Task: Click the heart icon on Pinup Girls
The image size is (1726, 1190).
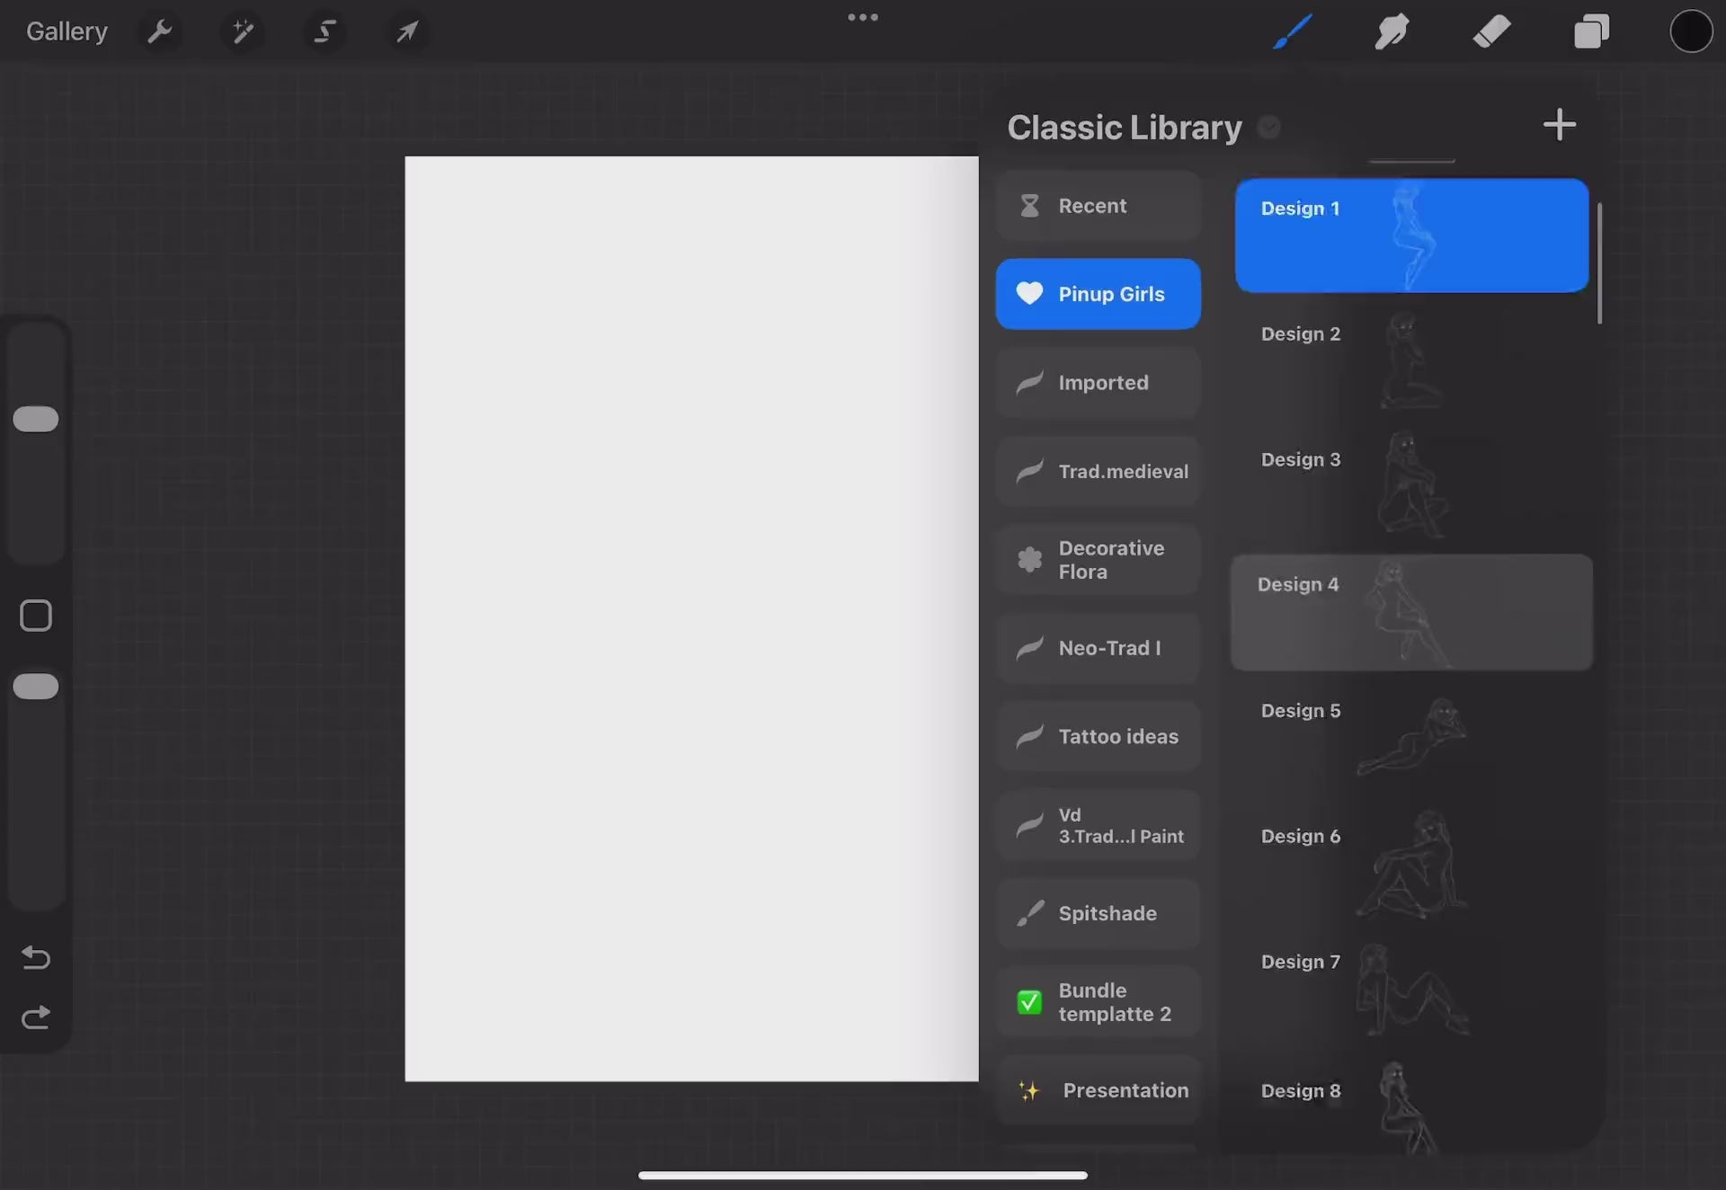Action: 1029,293
